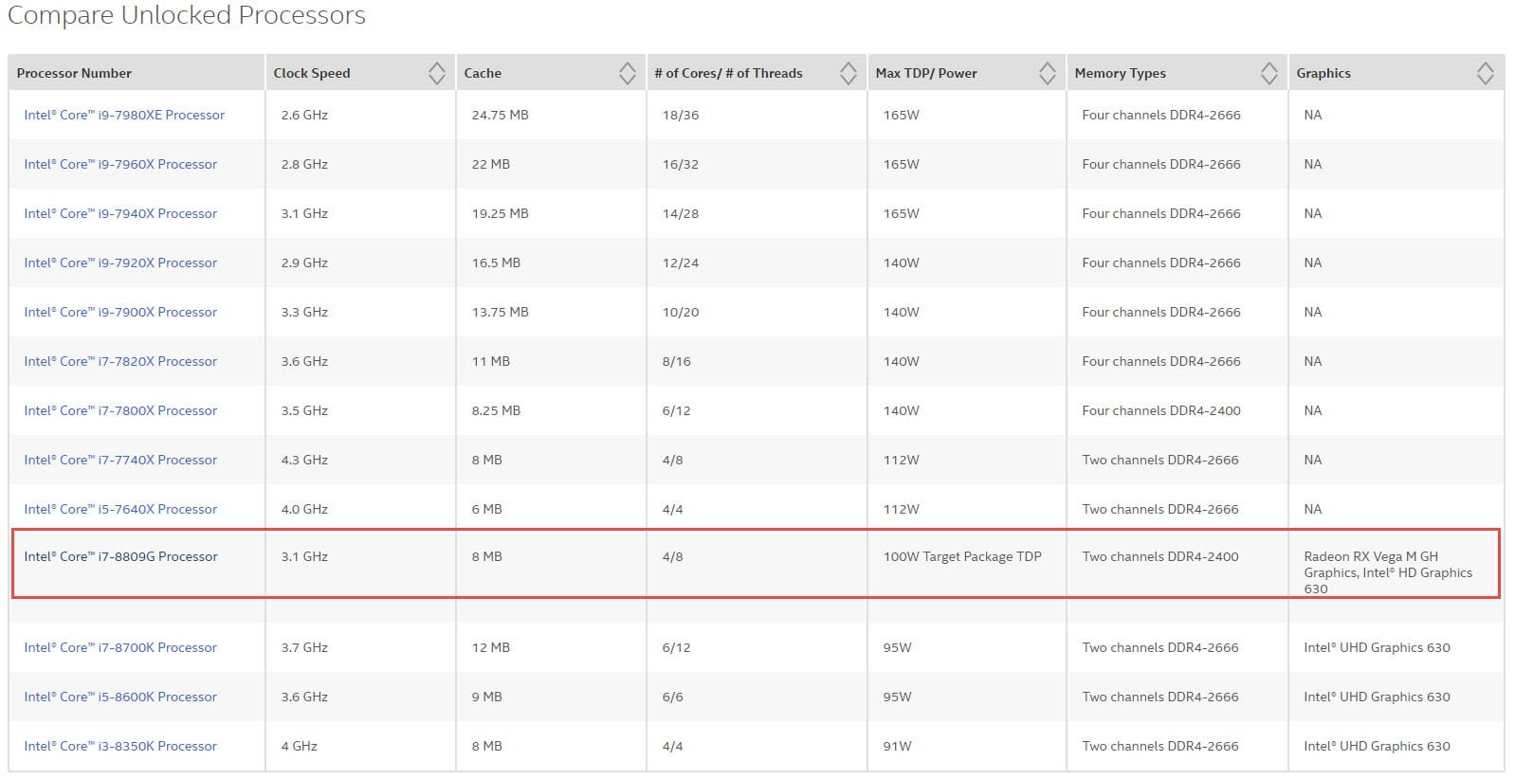Open Intel Core i9-7920X Processor link
The width and height of the screenshot is (1515, 779).
[x=120, y=263]
